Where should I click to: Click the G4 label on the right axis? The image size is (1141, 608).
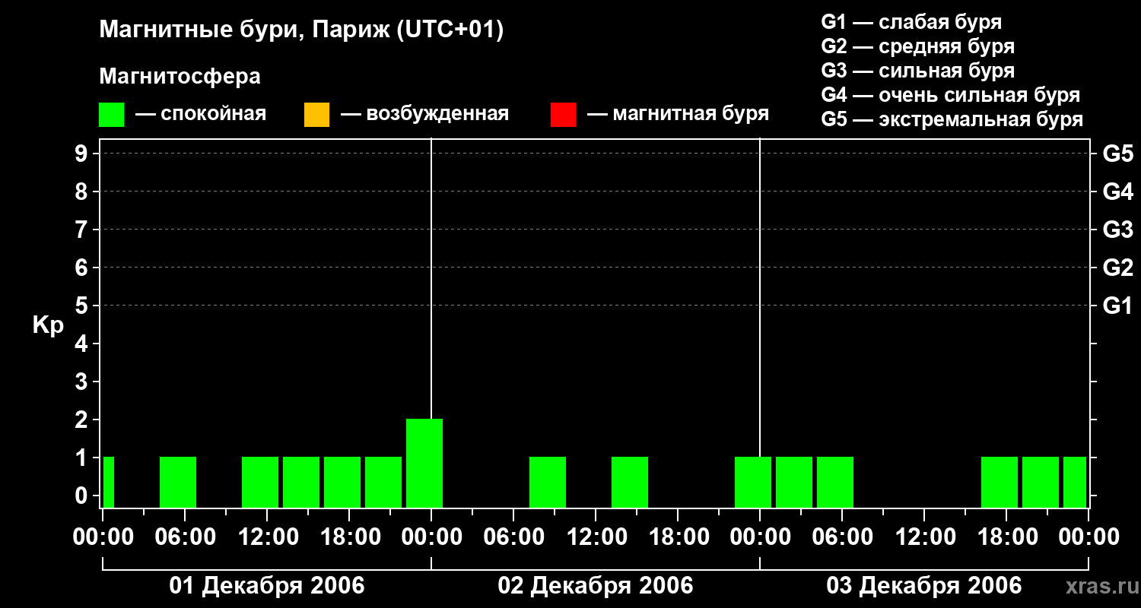point(1117,192)
